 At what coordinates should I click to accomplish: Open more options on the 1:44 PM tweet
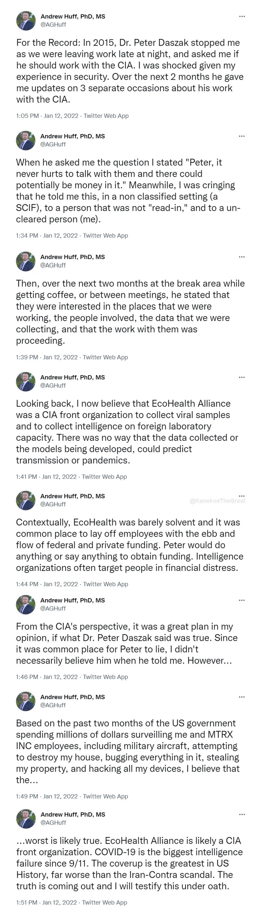(x=242, y=496)
